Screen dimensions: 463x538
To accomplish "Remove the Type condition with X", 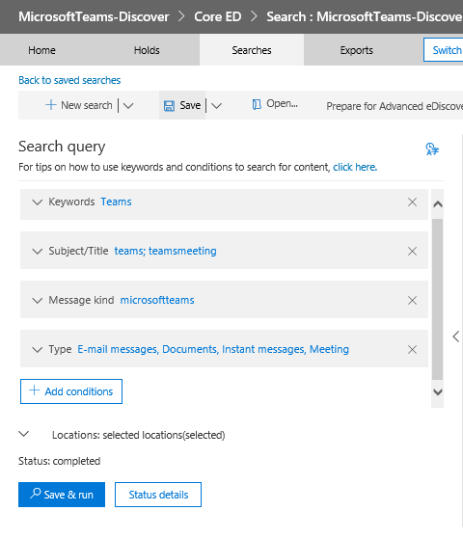I will click(412, 349).
